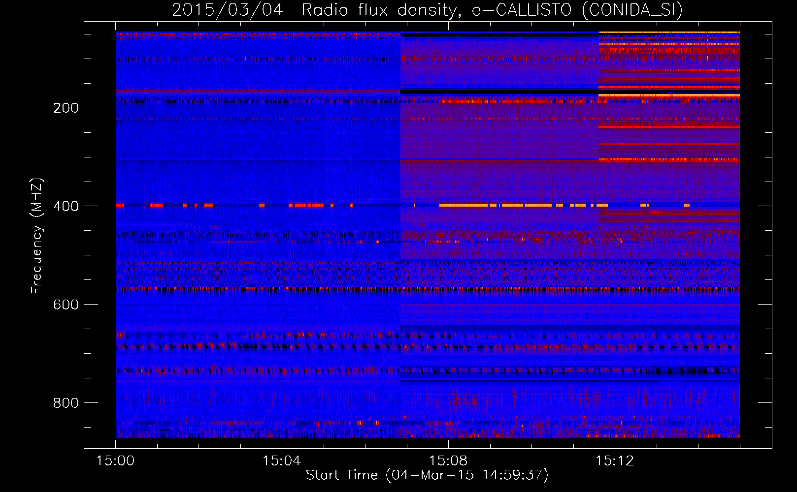Click the 800 frequency tick label
797x492 pixels.
(x=66, y=403)
